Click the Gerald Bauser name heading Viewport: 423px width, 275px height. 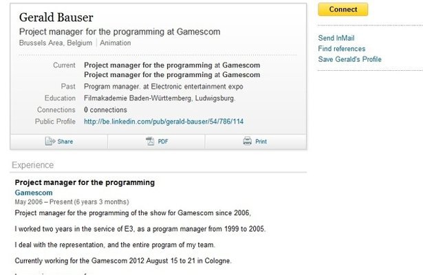(x=56, y=17)
